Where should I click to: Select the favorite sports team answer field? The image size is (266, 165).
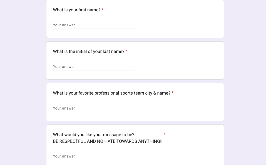tap(94, 108)
